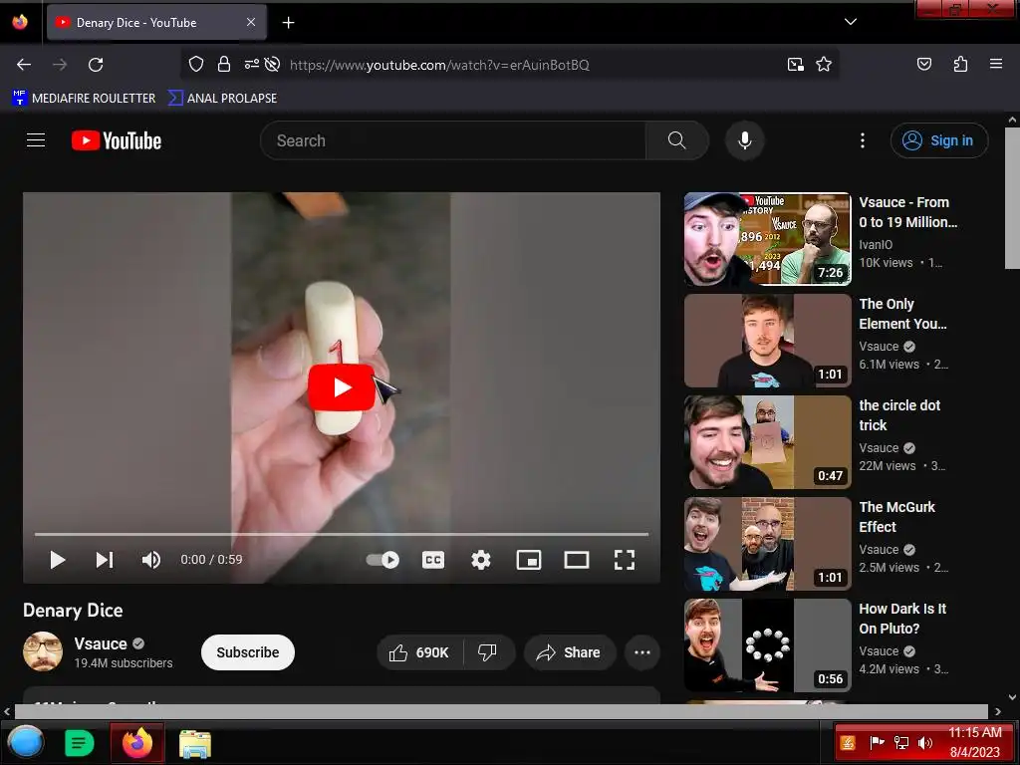Open the network icon in the tray
The height and width of the screenshot is (765, 1020).
(900, 743)
